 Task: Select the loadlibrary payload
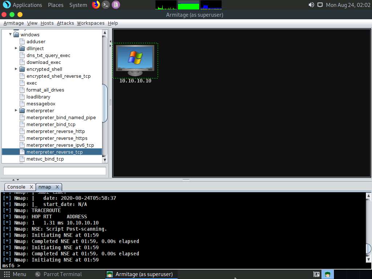click(x=38, y=97)
